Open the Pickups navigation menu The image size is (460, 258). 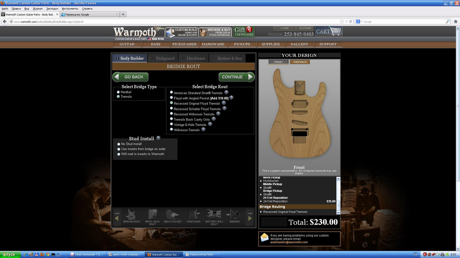click(x=242, y=44)
